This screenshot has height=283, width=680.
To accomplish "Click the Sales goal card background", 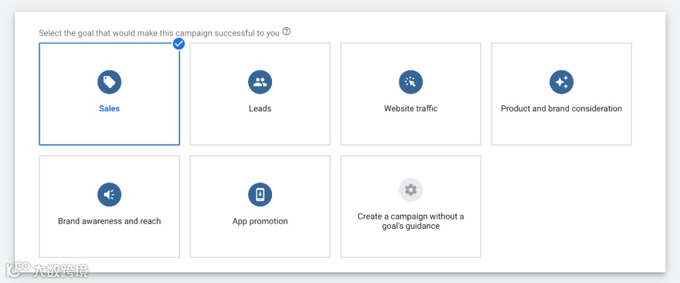I will pos(69,129).
